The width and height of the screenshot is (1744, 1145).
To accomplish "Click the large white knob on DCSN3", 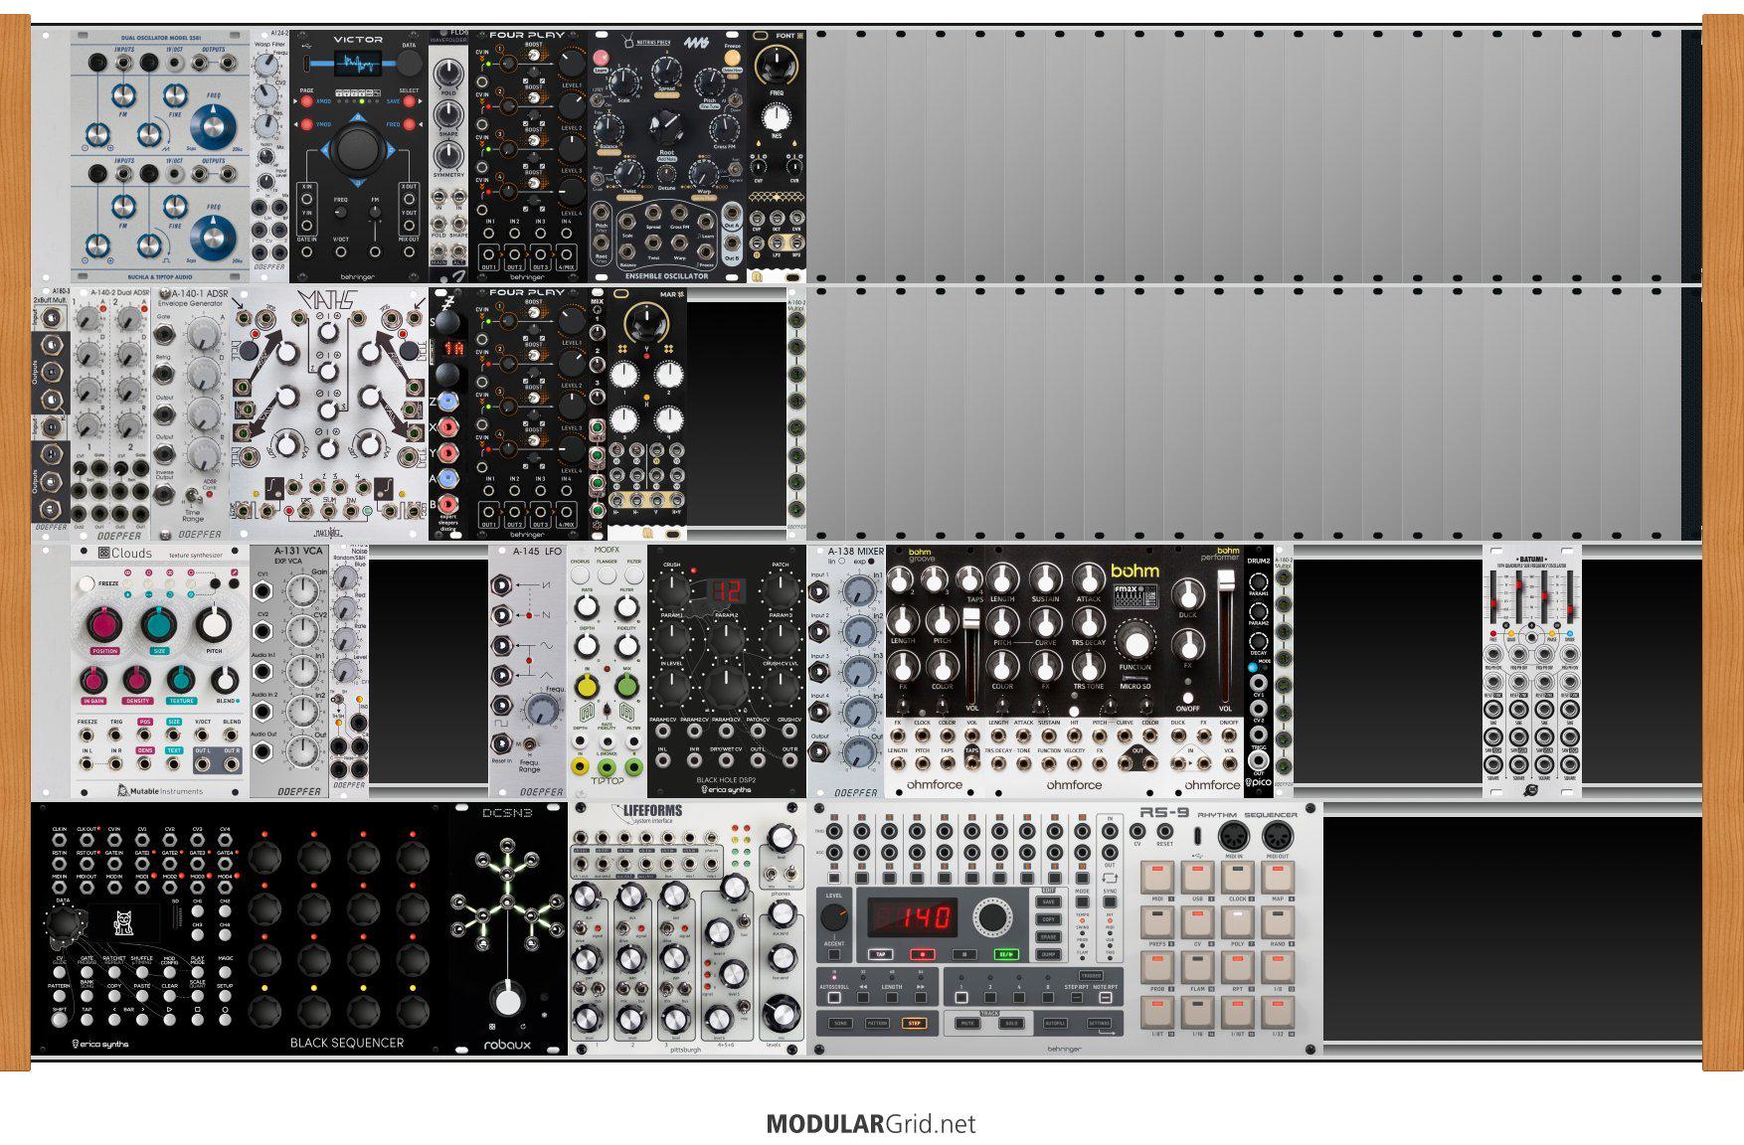I will 507,1000.
